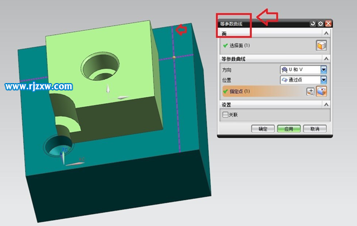The image size is (357, 226).
Task: Click the U 和 V direction icon
Action: pyautogui.click(x=284, y=69)
